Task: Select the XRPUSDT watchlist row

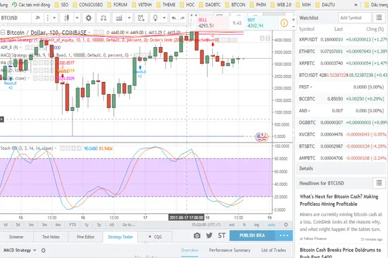Action: point(342,39)
